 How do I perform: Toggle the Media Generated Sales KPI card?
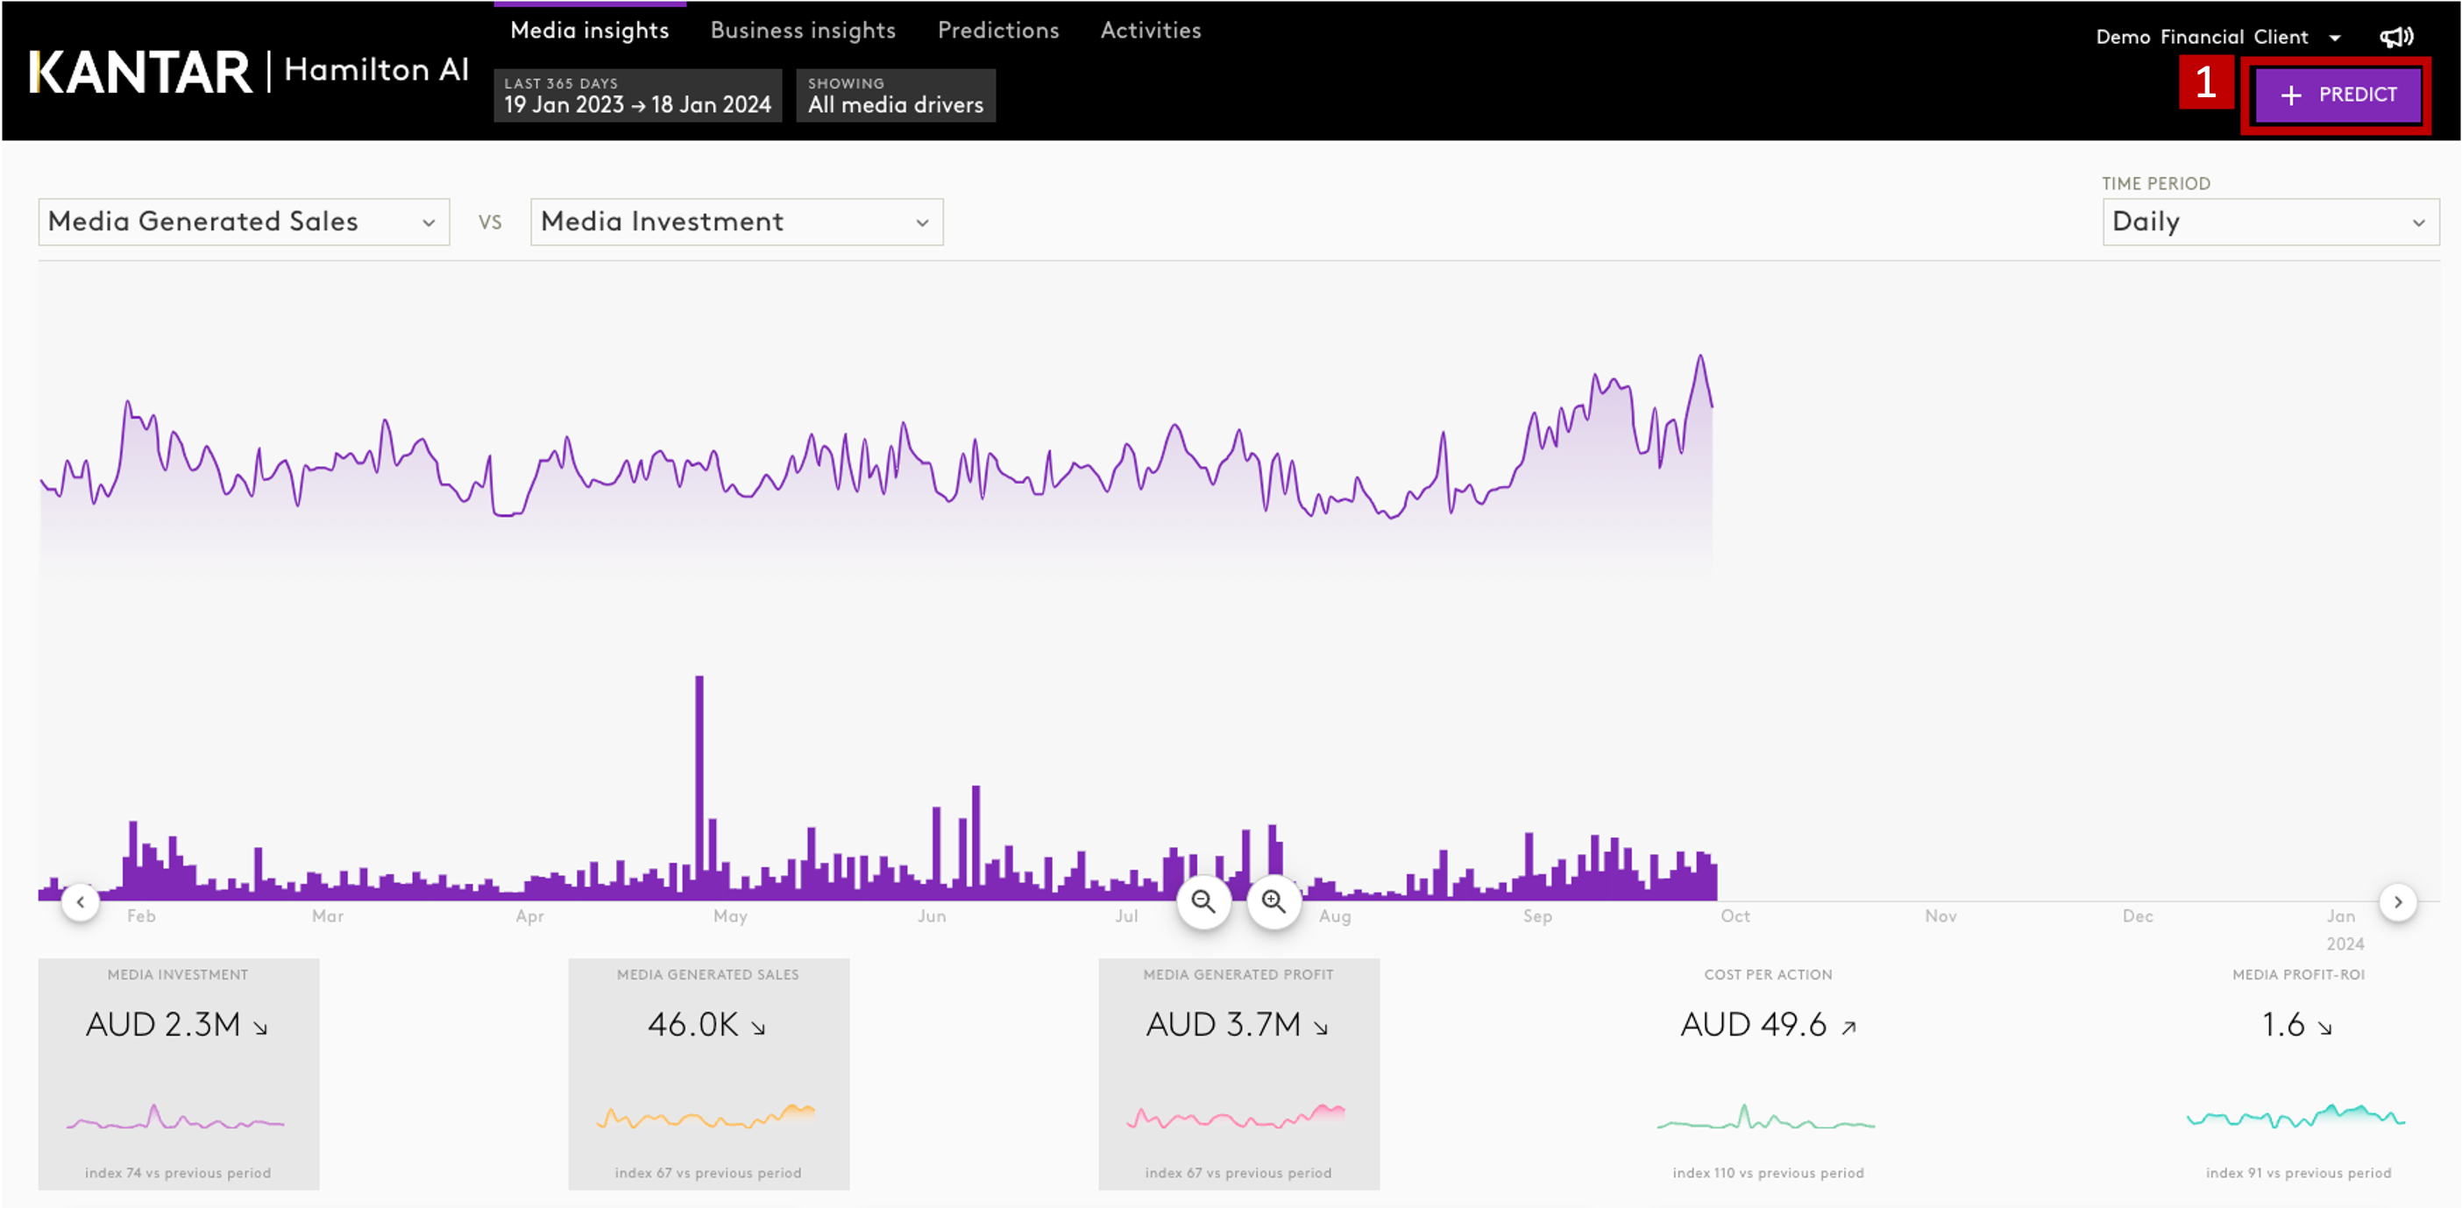click(708, 1073)
